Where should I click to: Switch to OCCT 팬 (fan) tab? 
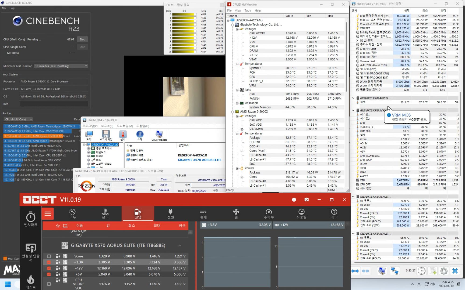[236, 214]
